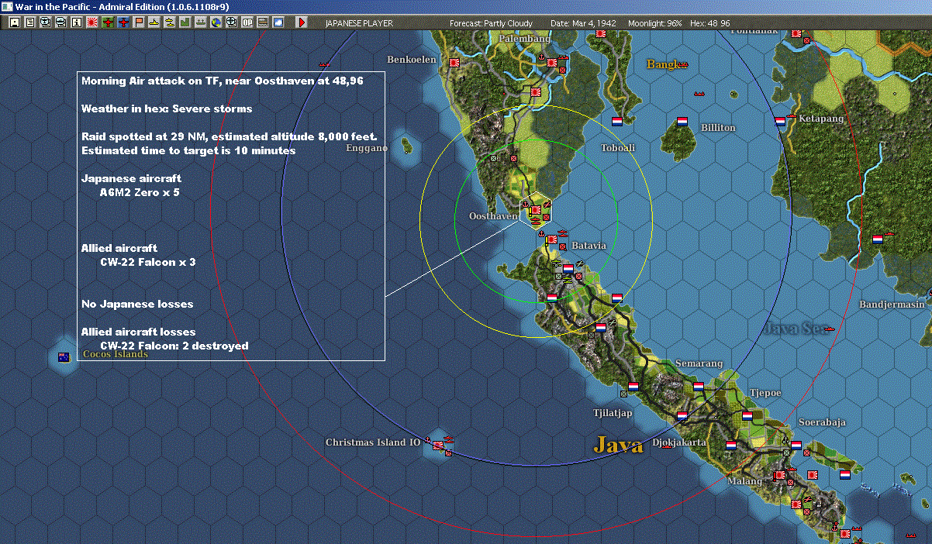932x544 pixels.
Task: Click the War in the Pacific title bar
Action: pos(466,6)
